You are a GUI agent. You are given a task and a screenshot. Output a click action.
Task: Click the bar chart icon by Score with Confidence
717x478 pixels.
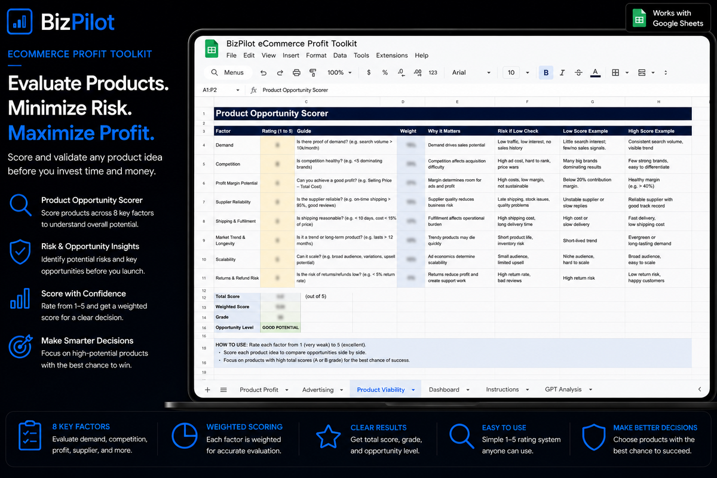coord(20,298)
